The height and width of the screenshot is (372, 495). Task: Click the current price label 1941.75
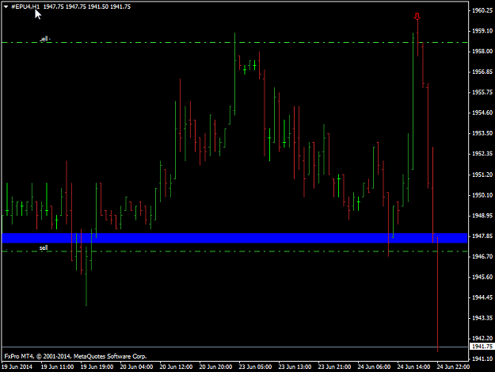[482, 347]
